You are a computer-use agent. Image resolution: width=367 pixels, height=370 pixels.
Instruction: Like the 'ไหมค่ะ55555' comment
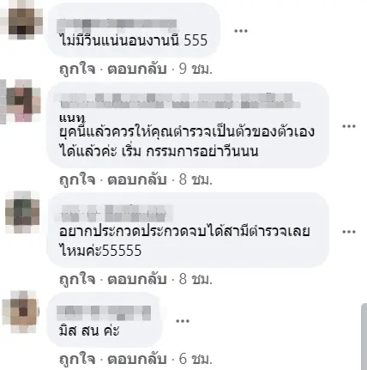(77, 279)
